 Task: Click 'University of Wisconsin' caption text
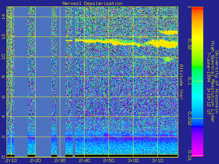click(216, 82)
